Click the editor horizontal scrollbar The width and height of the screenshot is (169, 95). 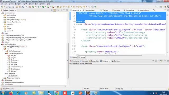click(110, 55)
